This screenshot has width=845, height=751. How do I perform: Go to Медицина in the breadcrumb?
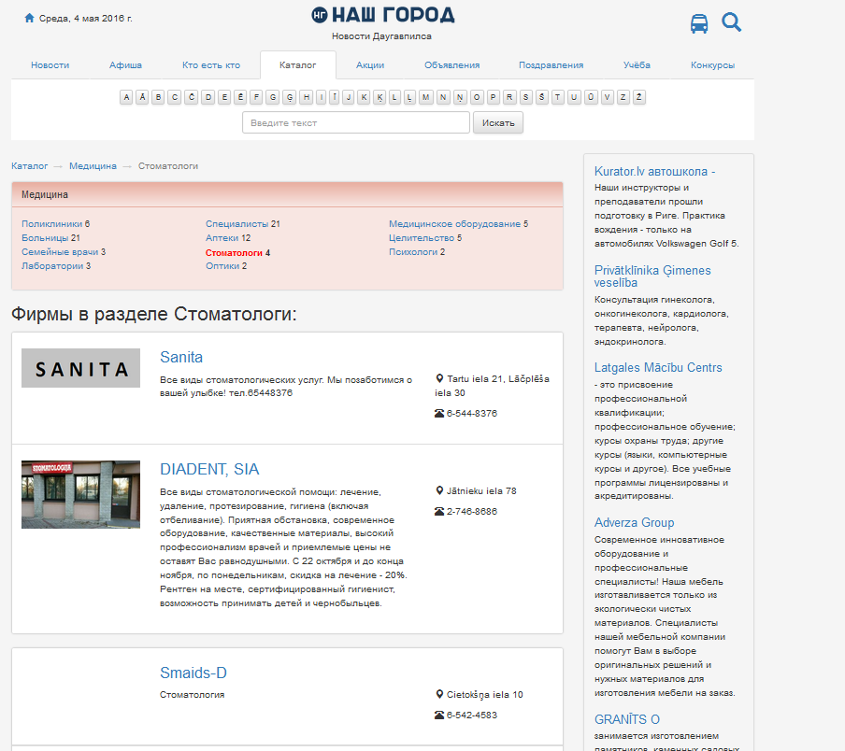93,165
